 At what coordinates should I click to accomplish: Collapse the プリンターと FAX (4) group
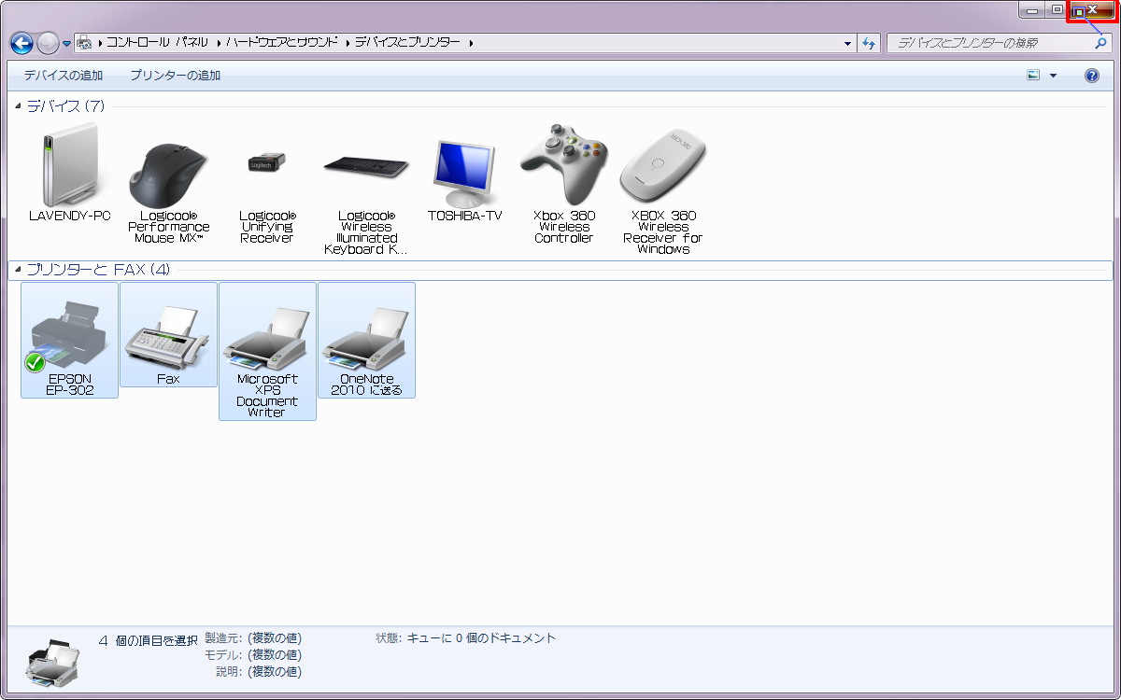click(x=18, y=270)
